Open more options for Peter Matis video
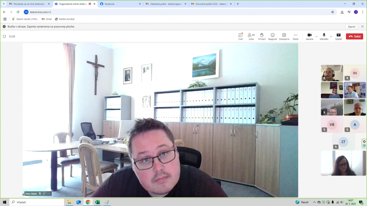This screenshot has height=206, width=367. (x=49, y=194)
